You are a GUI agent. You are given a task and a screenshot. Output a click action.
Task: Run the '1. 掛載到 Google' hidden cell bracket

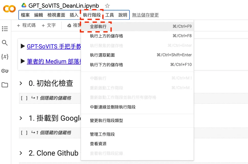click(24, 133)
